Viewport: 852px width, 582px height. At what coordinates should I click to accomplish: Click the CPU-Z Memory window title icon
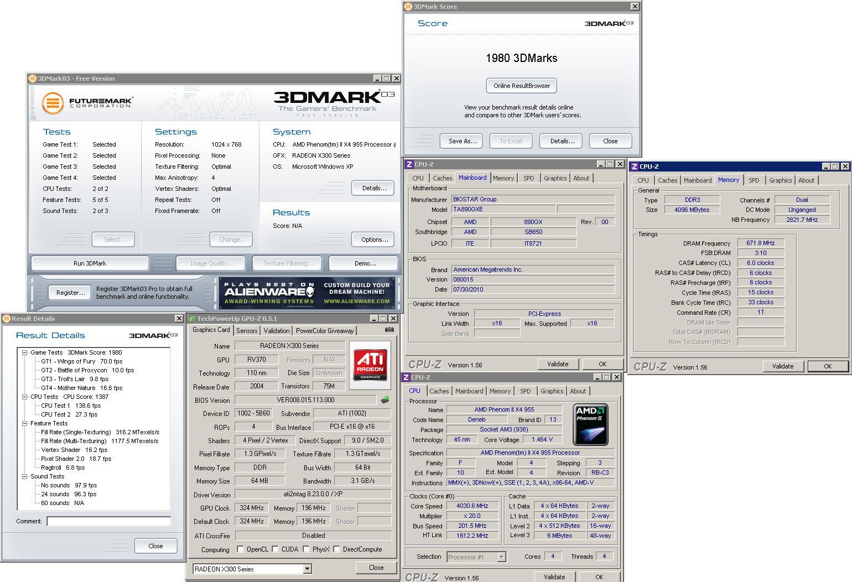coord(634,167)
